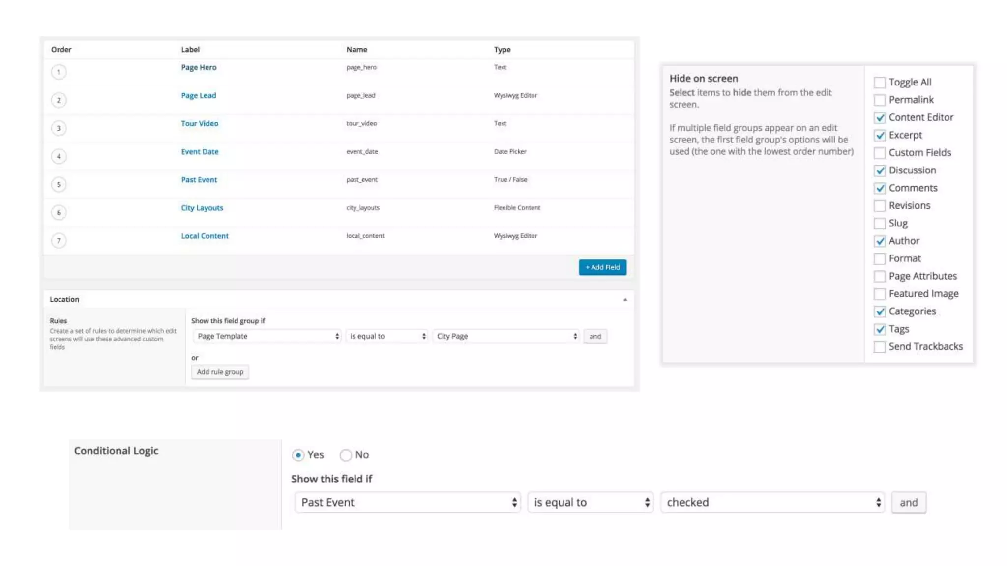Screen dimensions: 1007x566
Task: Select the Yes radio for Conditional Logic
Action: 298,455
